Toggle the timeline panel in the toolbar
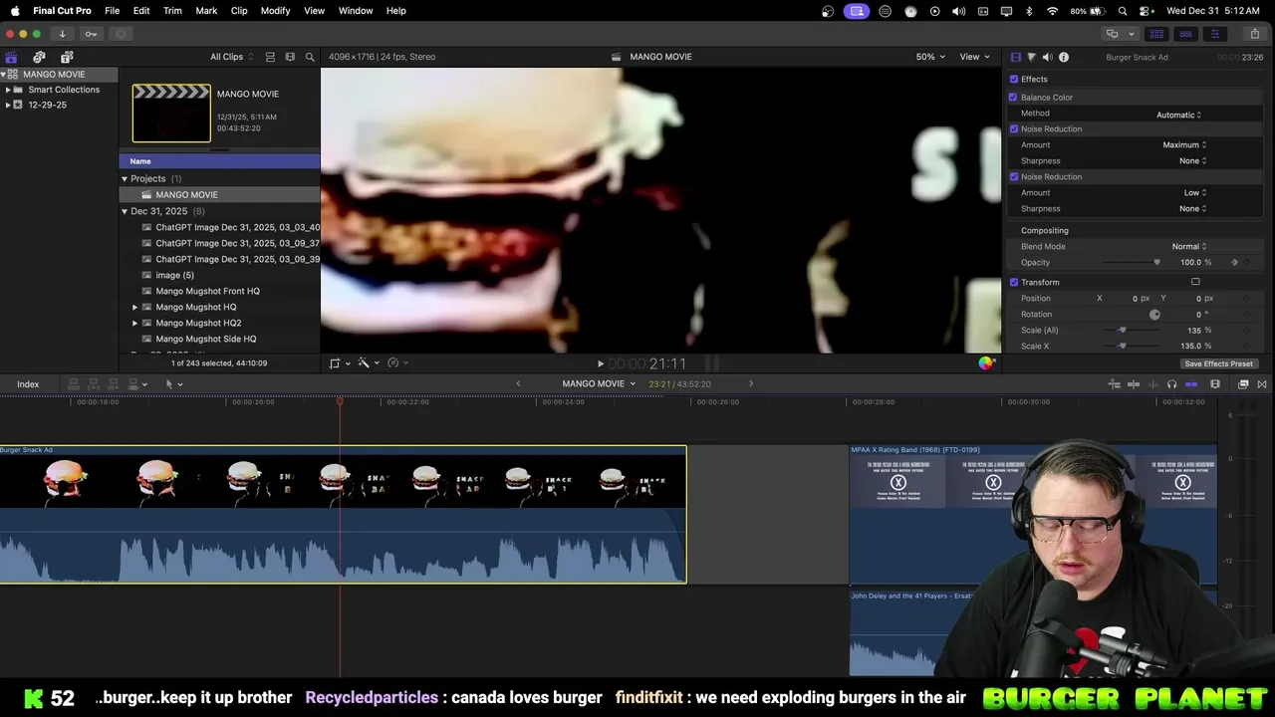 pyautogui.click(x=1185, y=34)
